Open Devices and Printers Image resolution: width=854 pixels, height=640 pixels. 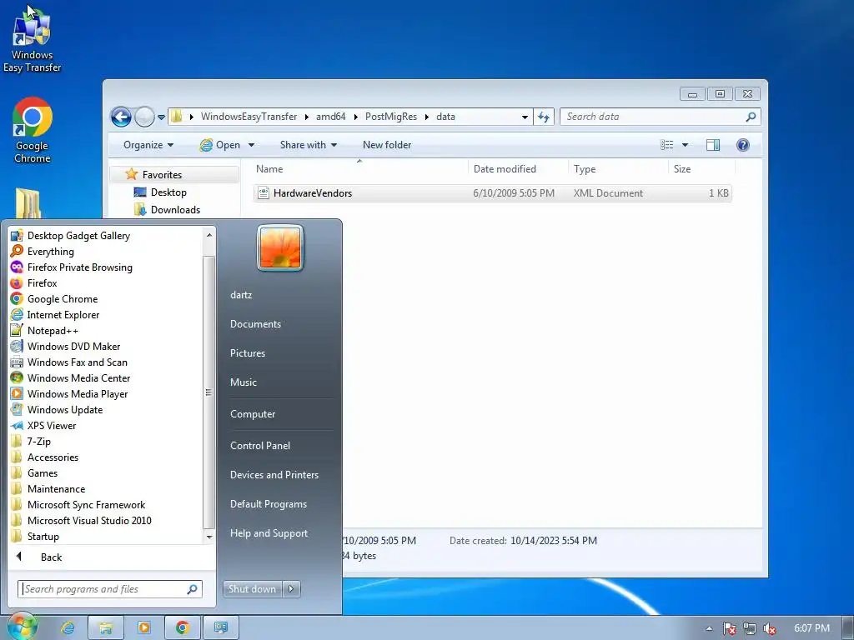(x=274, y=475)
